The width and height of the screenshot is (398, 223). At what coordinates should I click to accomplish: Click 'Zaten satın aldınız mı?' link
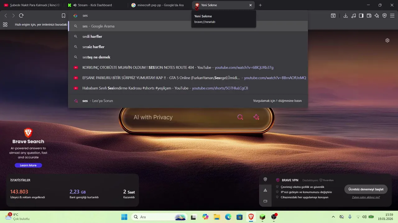366,197
